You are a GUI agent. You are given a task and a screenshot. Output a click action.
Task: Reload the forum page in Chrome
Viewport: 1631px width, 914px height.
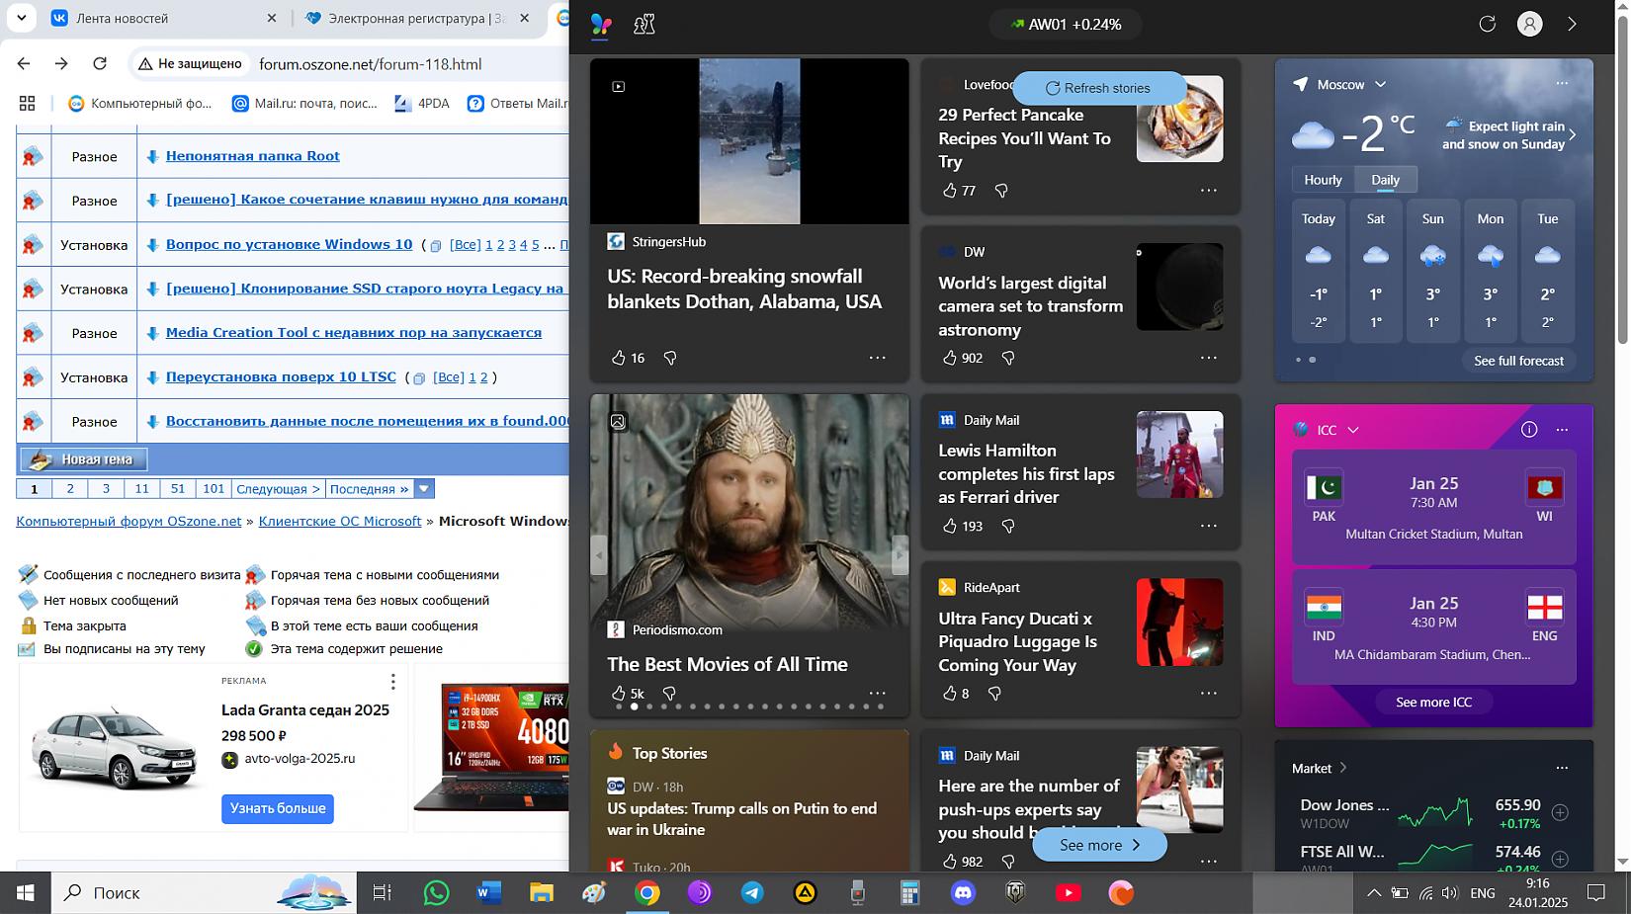100,63
